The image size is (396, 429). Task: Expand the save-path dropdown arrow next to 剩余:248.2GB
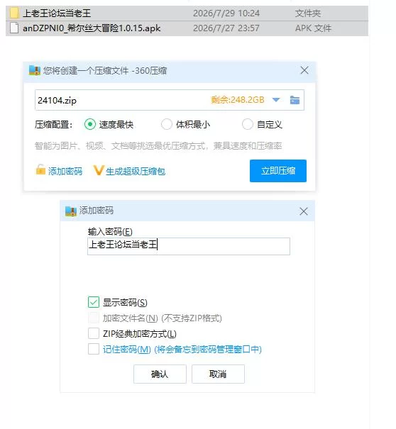pos(276,100)
